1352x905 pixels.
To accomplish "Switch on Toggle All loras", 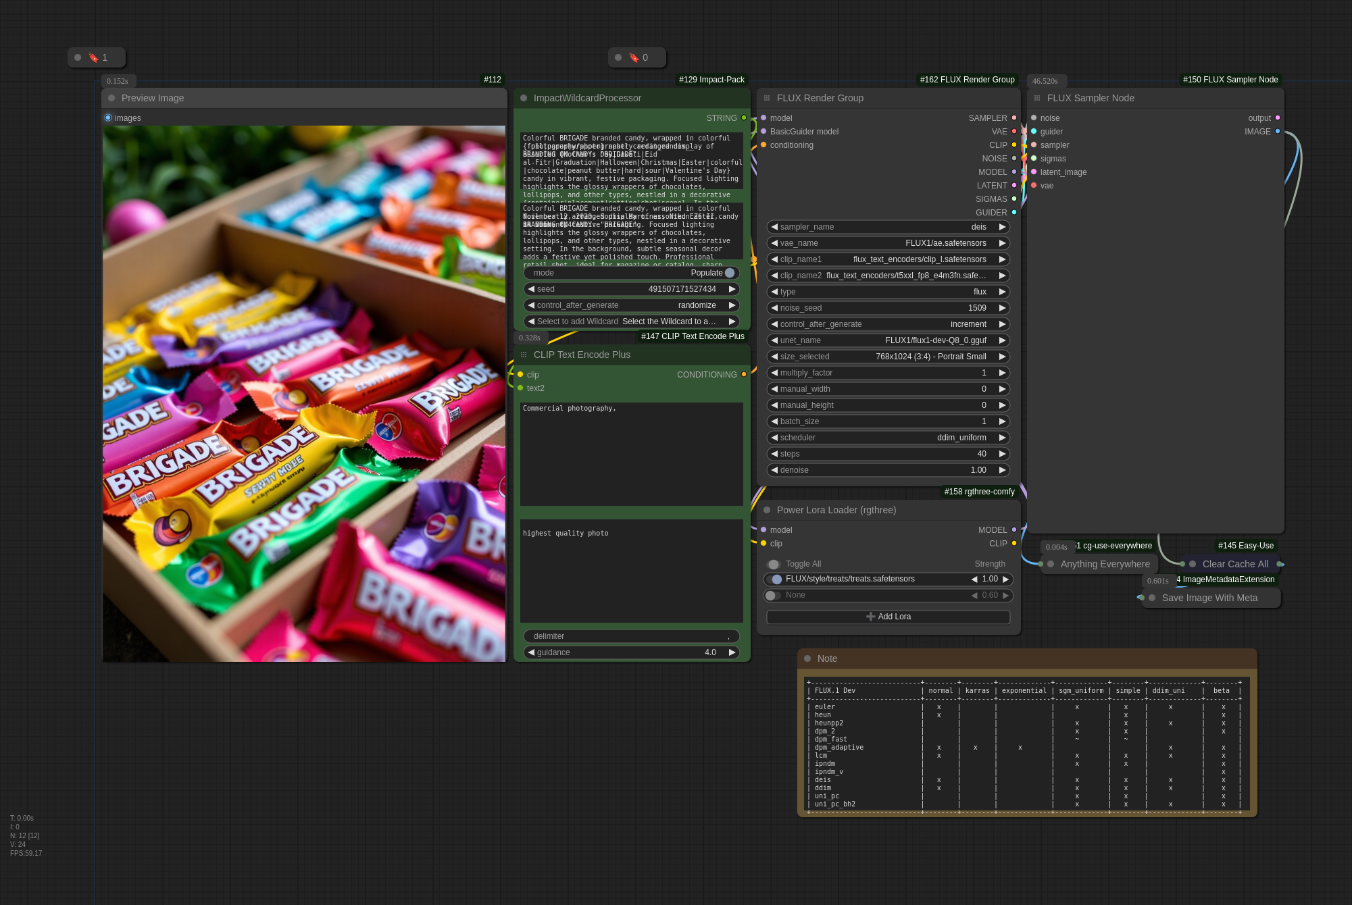I will pyautogui.click(x=774, y=565).
